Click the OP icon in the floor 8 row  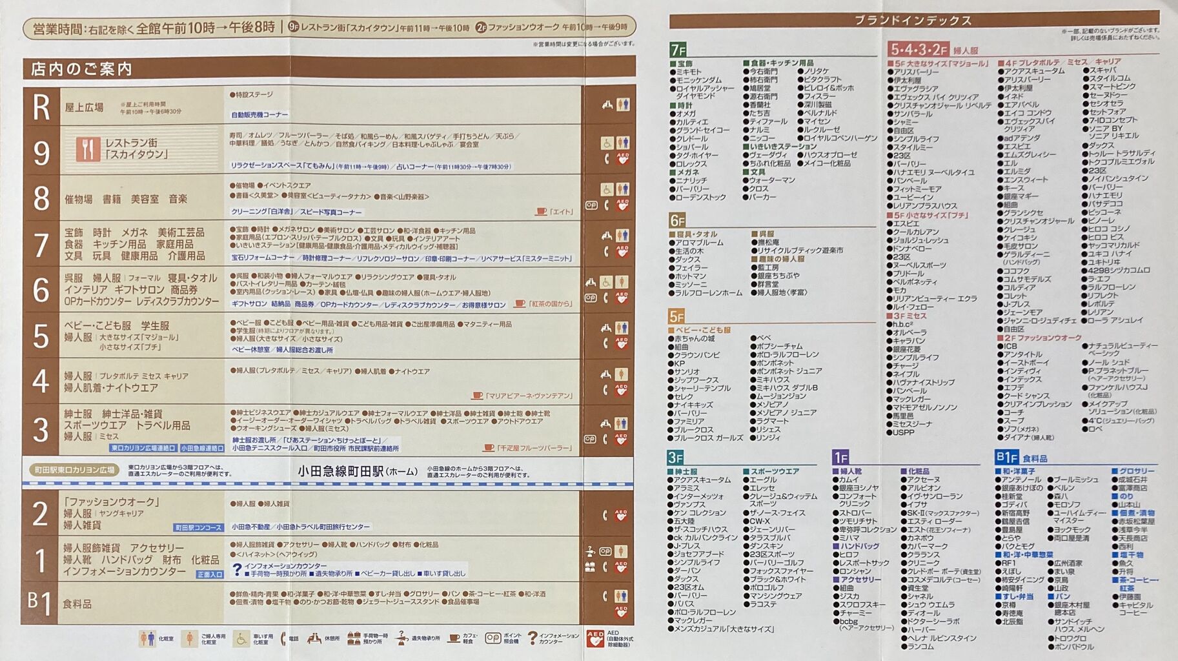pyautogui.click(x=591, y=205)
